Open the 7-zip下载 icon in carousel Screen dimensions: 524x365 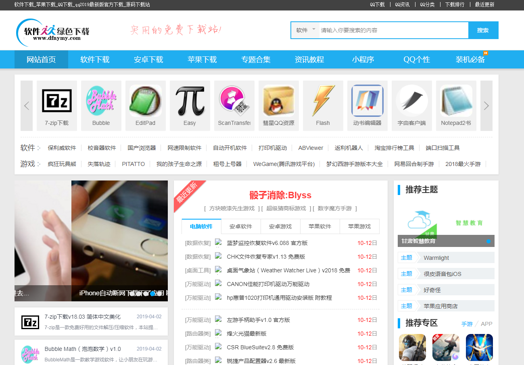coord(57,101)
